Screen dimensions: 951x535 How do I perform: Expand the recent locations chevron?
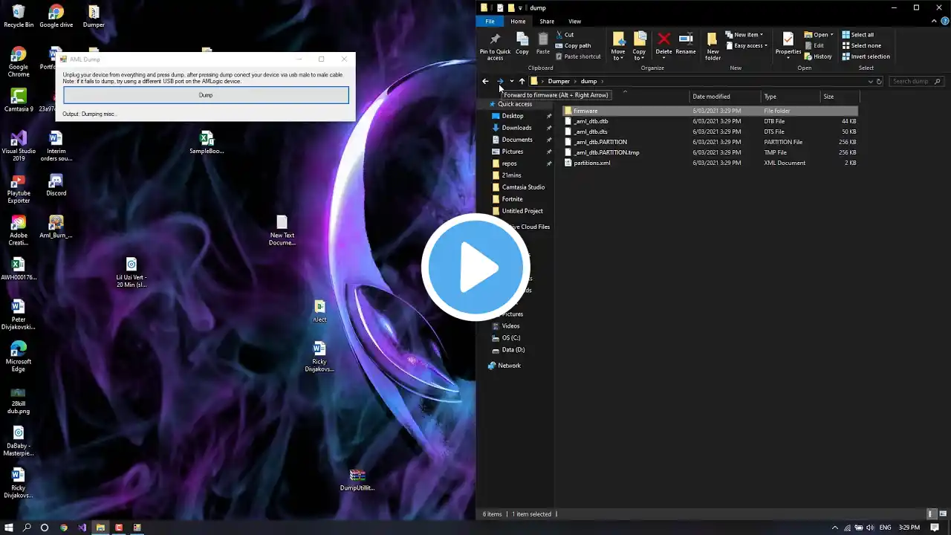(511, 81)
